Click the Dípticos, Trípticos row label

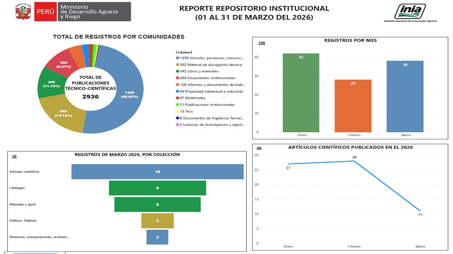pos(23,221)
